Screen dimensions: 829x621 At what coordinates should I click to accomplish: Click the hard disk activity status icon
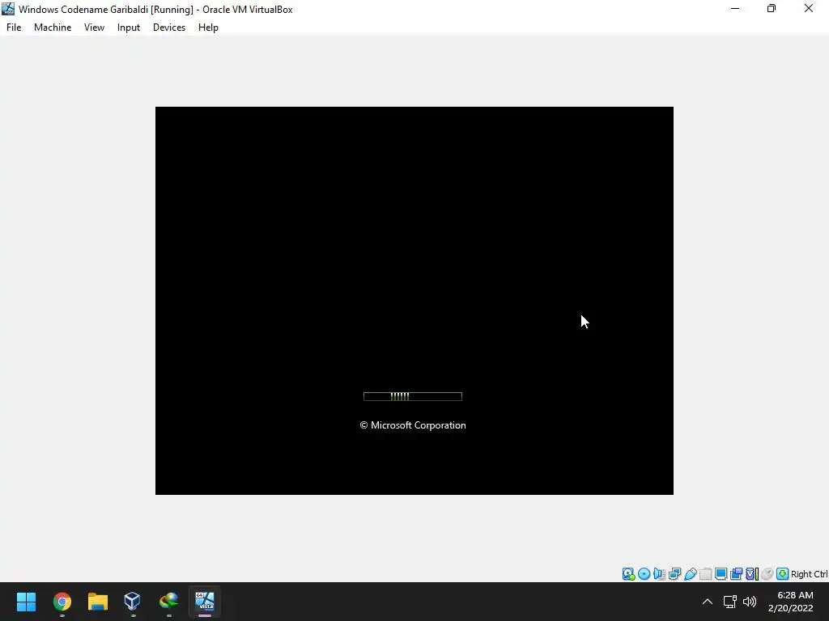628,574
